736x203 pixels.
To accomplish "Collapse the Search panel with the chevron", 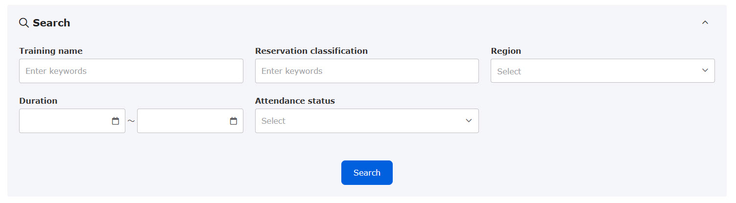I will pyautogui.click(x=705, y=23).
